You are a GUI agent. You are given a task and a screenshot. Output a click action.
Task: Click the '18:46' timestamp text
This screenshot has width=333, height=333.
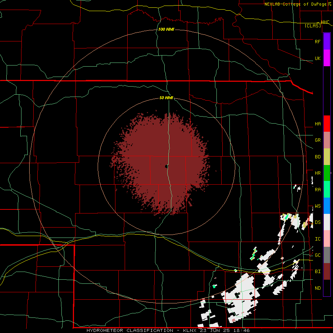241,330
